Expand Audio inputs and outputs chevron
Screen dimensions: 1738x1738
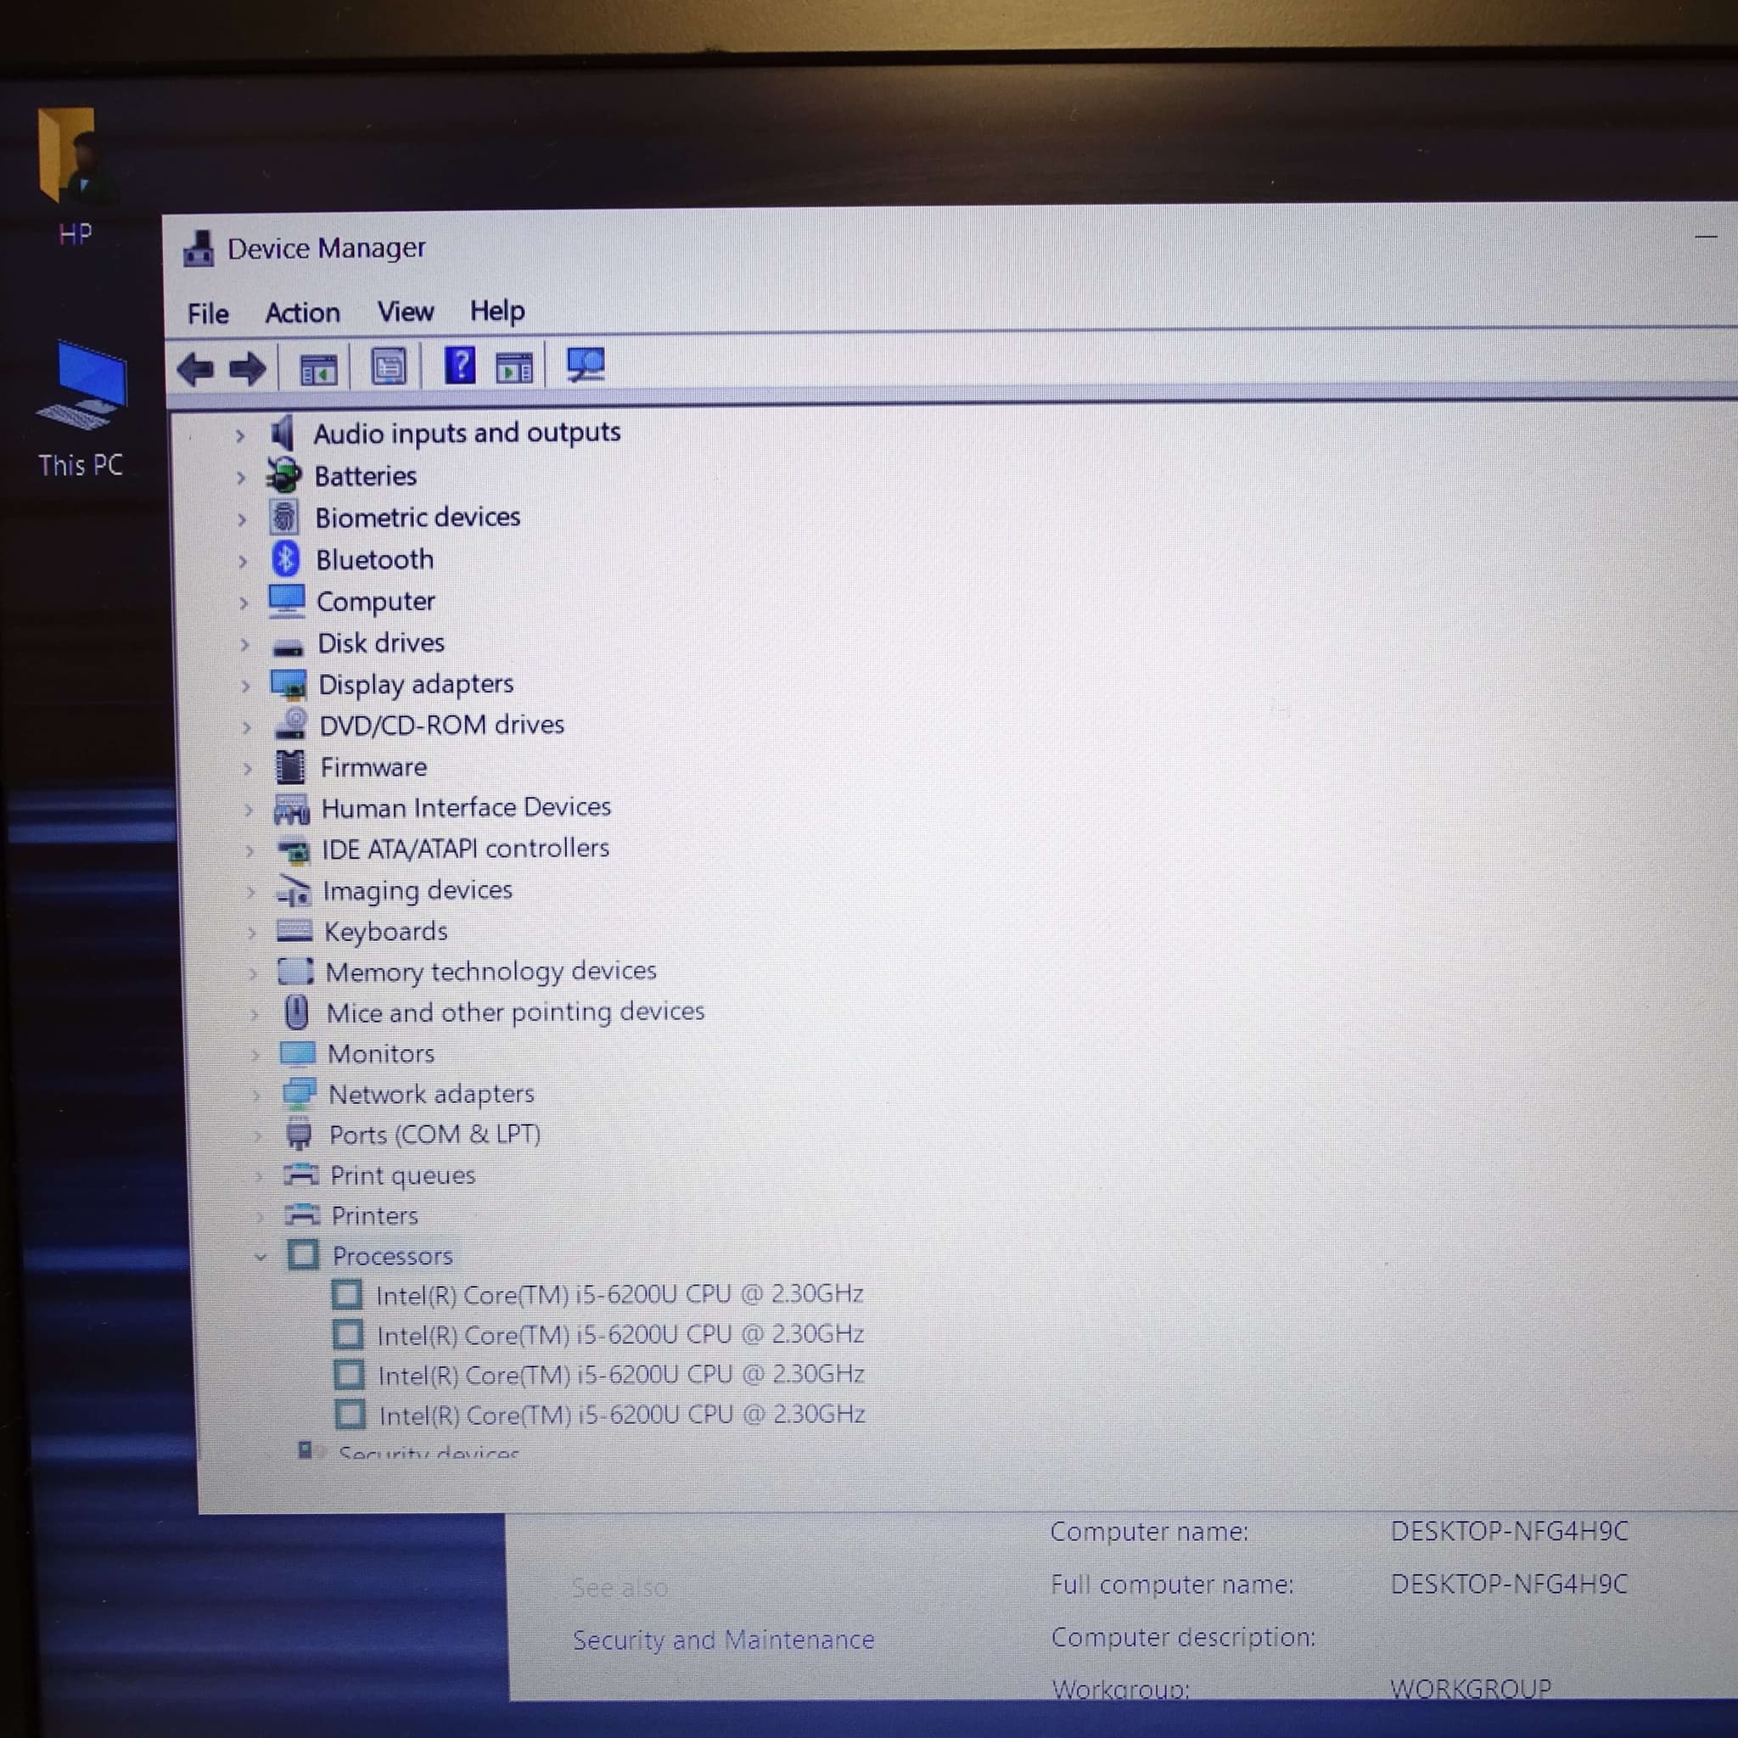[x=240, y=436]
